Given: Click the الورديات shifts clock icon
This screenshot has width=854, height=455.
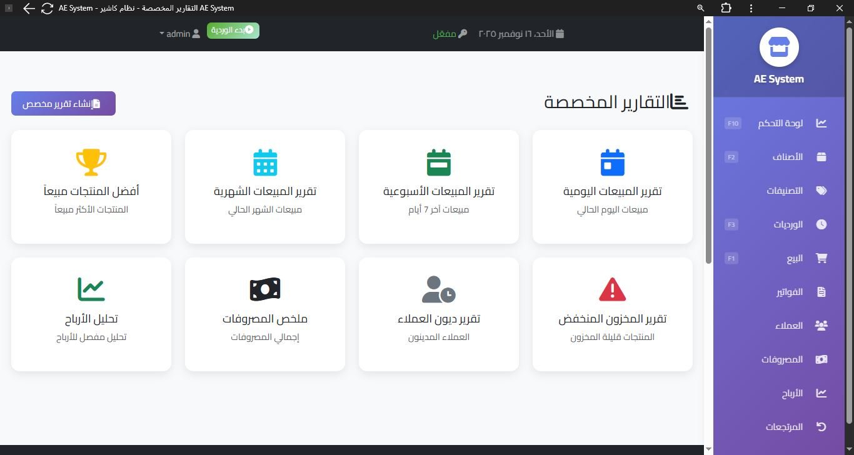Looking at the screenshot, I should coord(821,224).
